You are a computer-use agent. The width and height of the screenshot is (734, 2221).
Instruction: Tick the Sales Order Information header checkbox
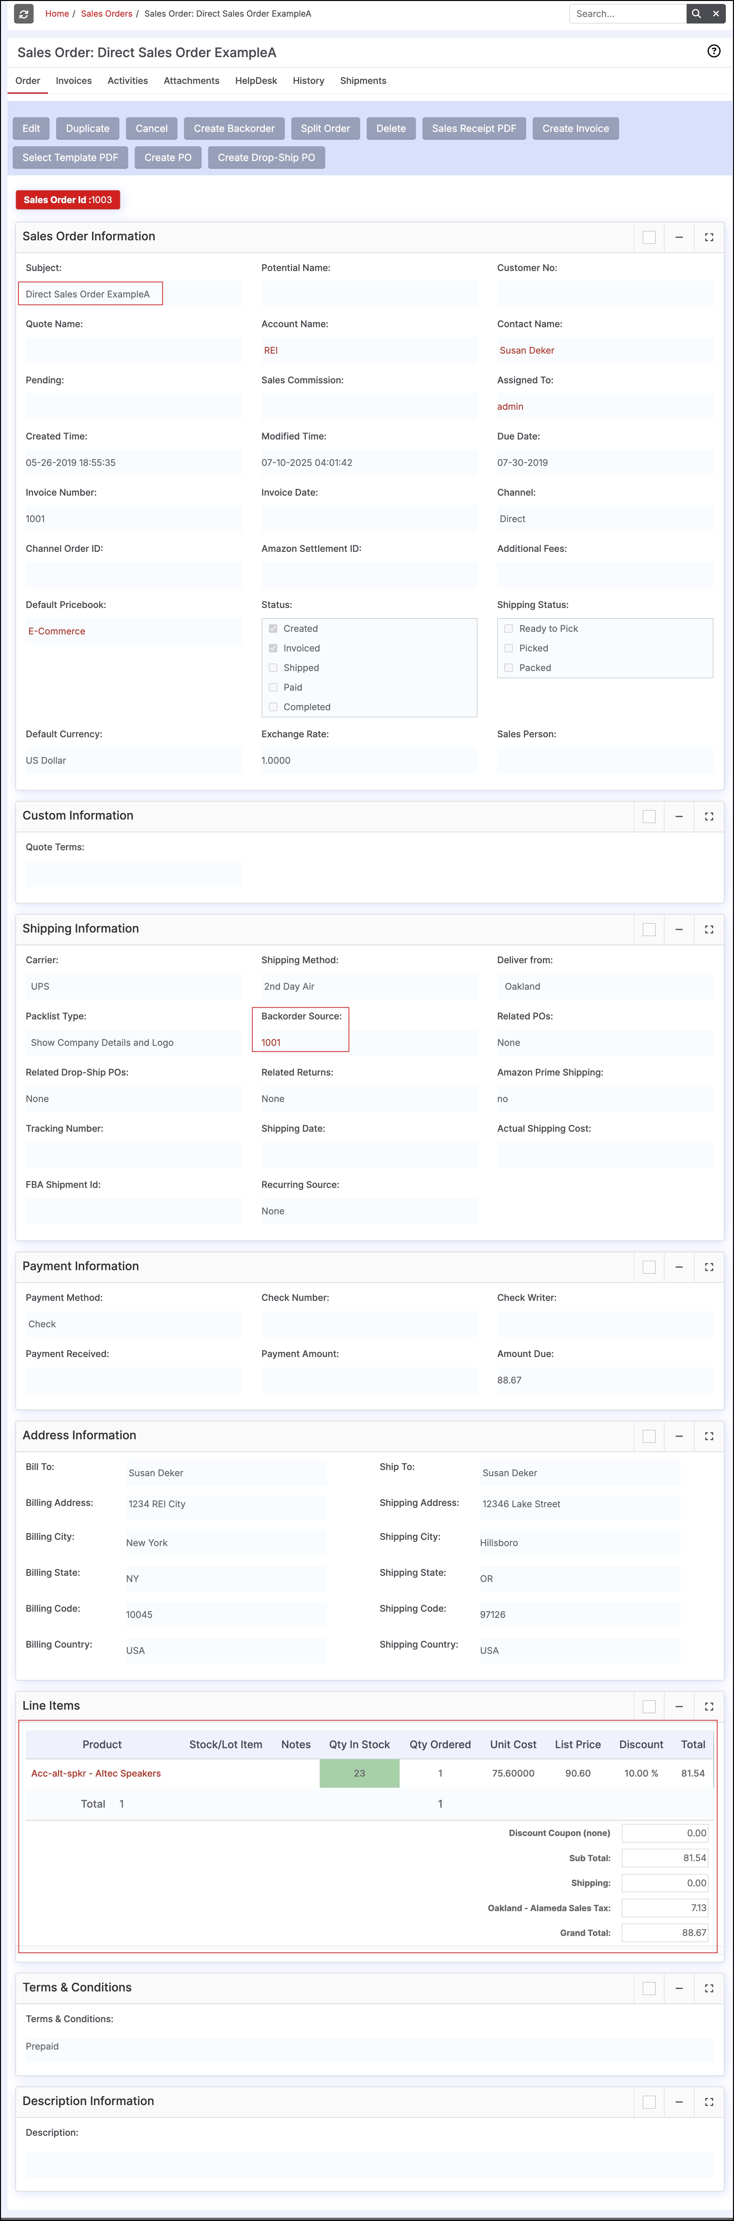pos(650,237)
